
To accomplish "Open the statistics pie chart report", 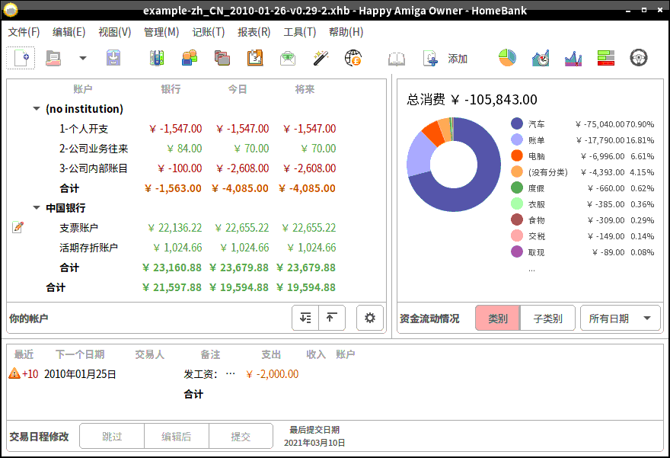I will (x=508, y=58).
